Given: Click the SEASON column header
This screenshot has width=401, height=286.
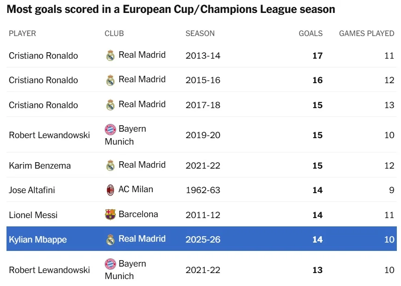Looking at the screenshot, I should (200, 34).
